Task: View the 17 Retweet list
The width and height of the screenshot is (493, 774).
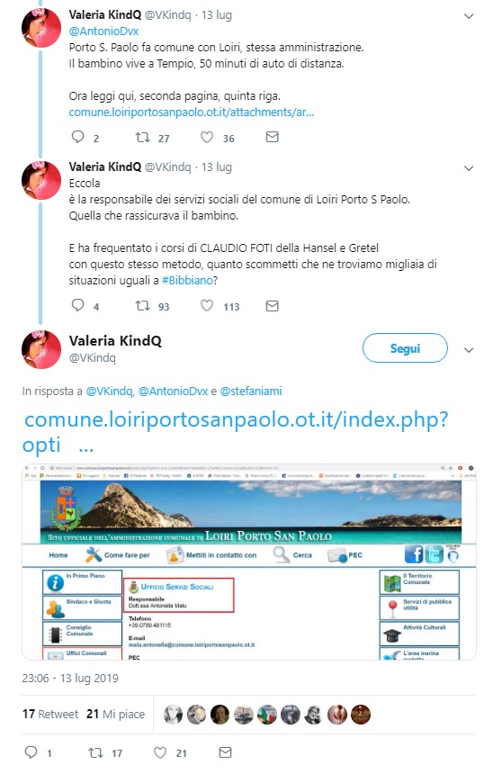Action: 50,714
